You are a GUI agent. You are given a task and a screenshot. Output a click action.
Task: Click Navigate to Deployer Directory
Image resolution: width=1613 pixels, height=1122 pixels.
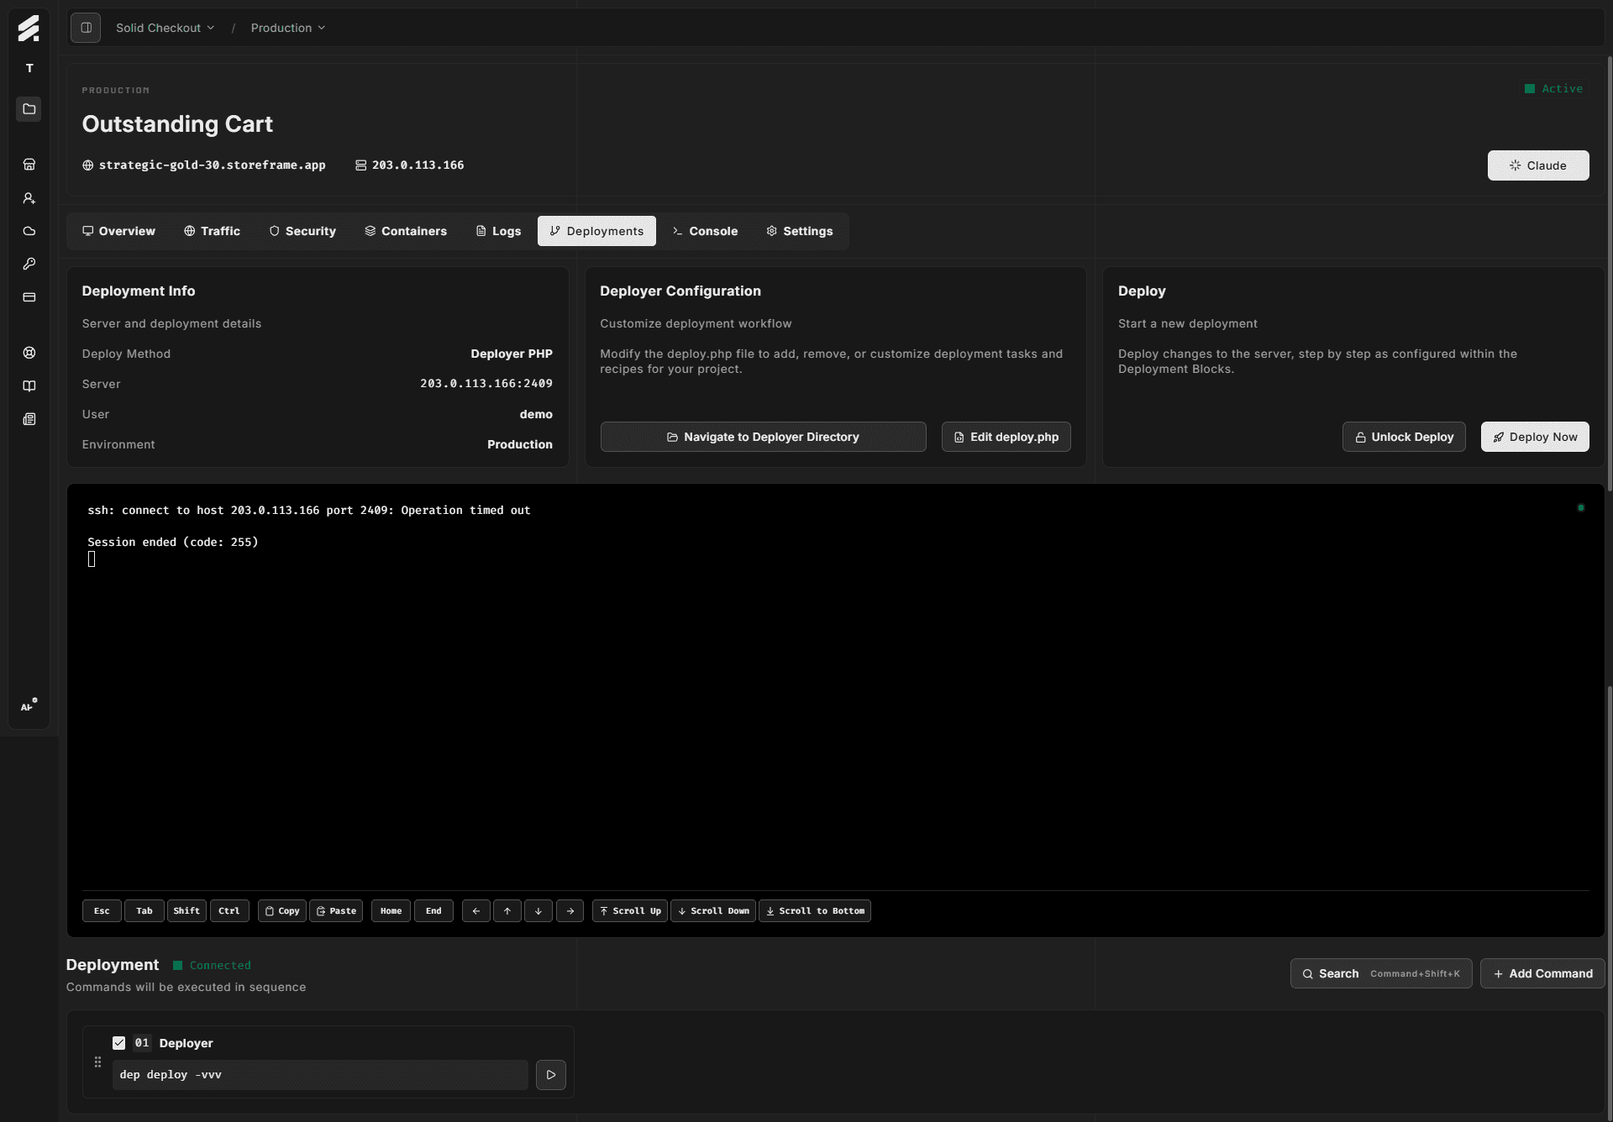pyautogui.click(x=763, y=437)
